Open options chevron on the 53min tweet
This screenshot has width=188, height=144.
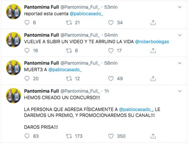[180, 7]
